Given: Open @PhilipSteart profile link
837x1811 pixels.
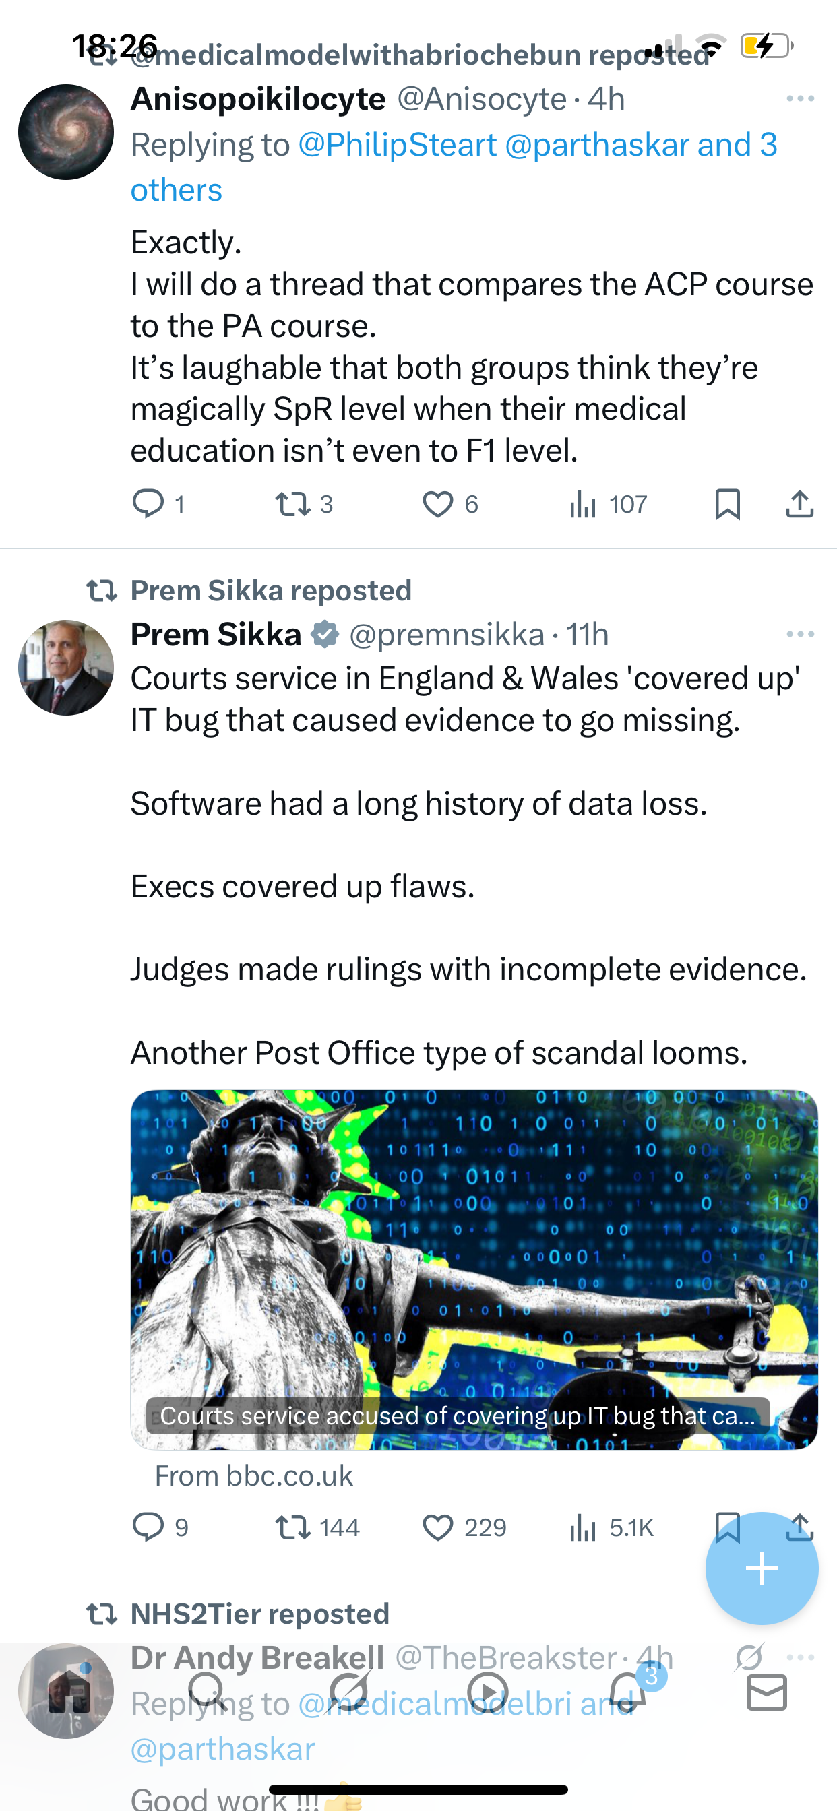Looking at the screenshot, I should [x=398, y=145].
